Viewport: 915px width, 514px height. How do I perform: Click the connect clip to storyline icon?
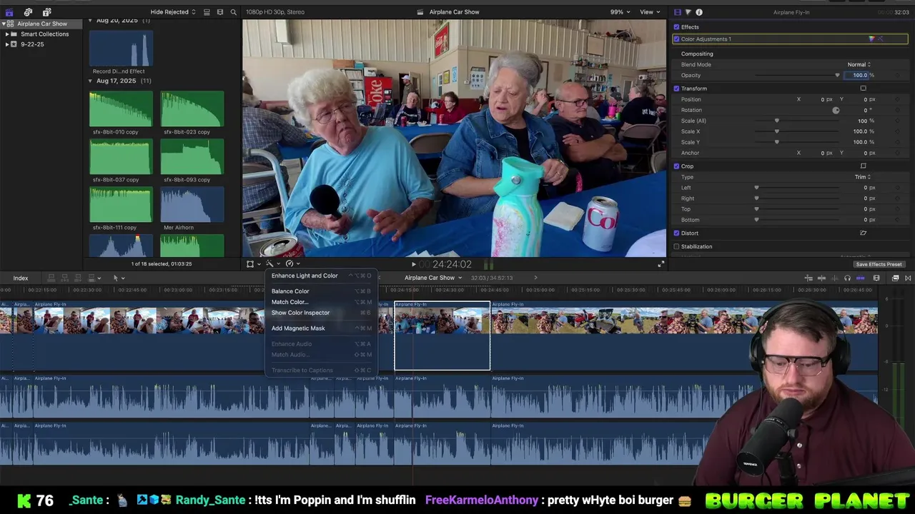point(51,278)
